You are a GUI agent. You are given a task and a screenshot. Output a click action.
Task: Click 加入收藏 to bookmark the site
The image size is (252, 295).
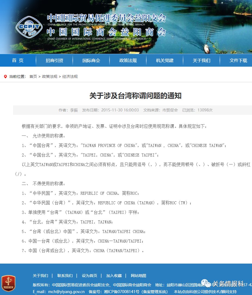114,276
